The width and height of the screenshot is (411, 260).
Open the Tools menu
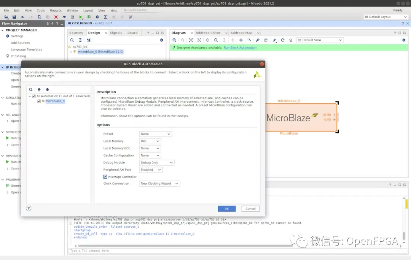point(41,11)
